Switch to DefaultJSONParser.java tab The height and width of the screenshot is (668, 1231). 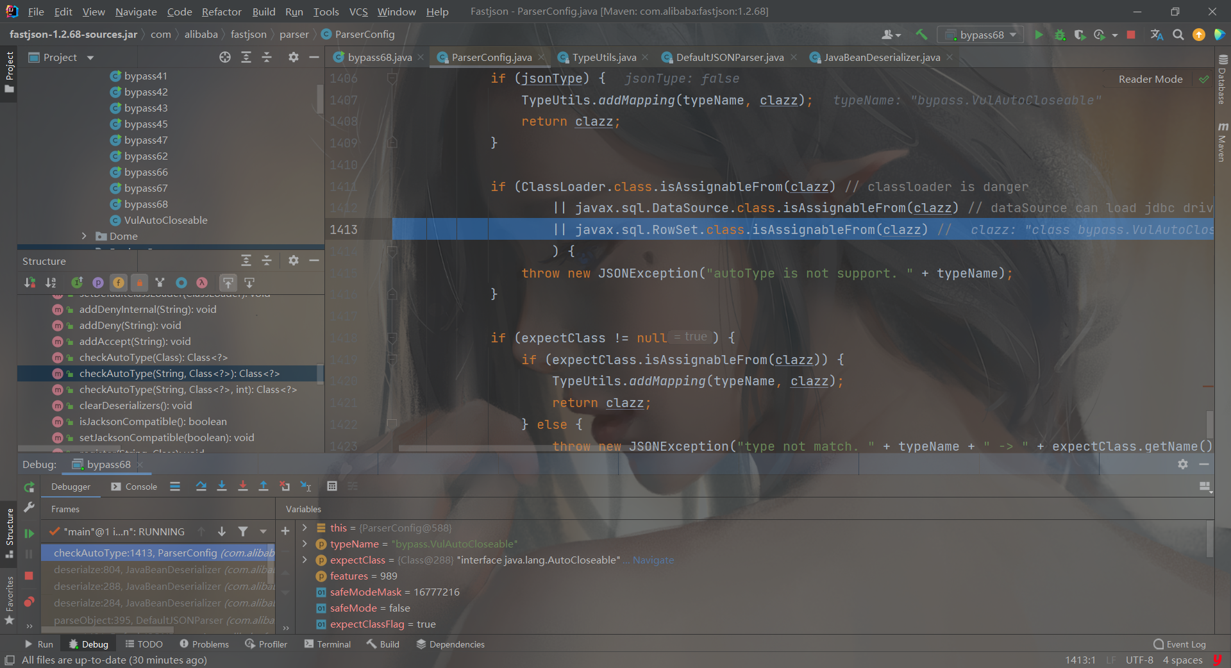pos(730,58)
